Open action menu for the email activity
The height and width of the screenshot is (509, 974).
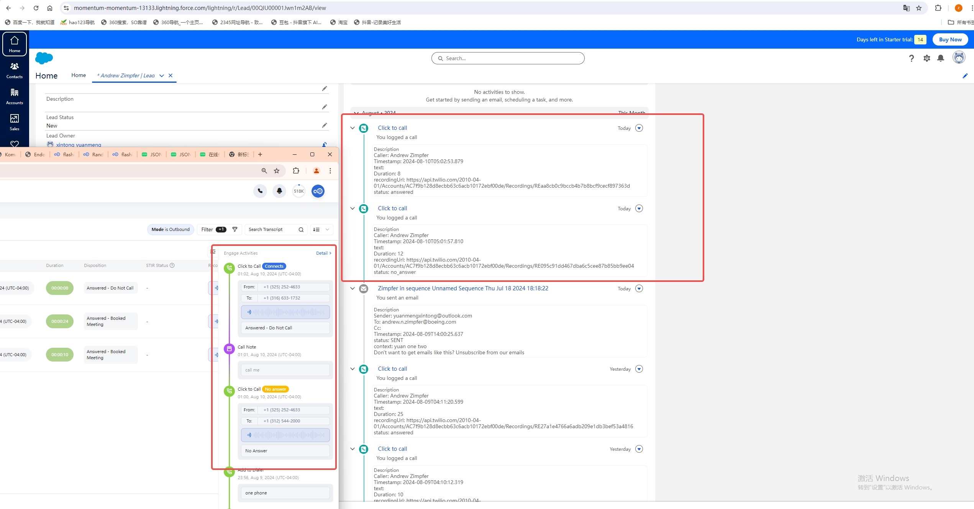point(639,288)
